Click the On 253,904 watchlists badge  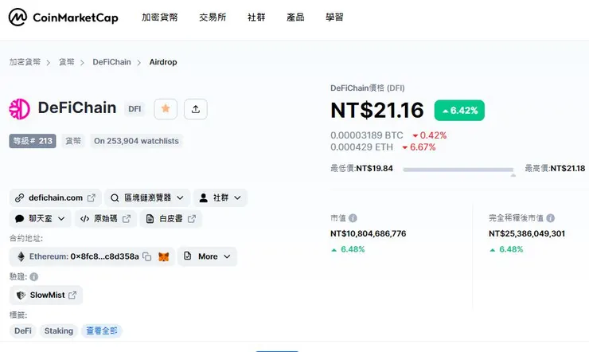136,141
